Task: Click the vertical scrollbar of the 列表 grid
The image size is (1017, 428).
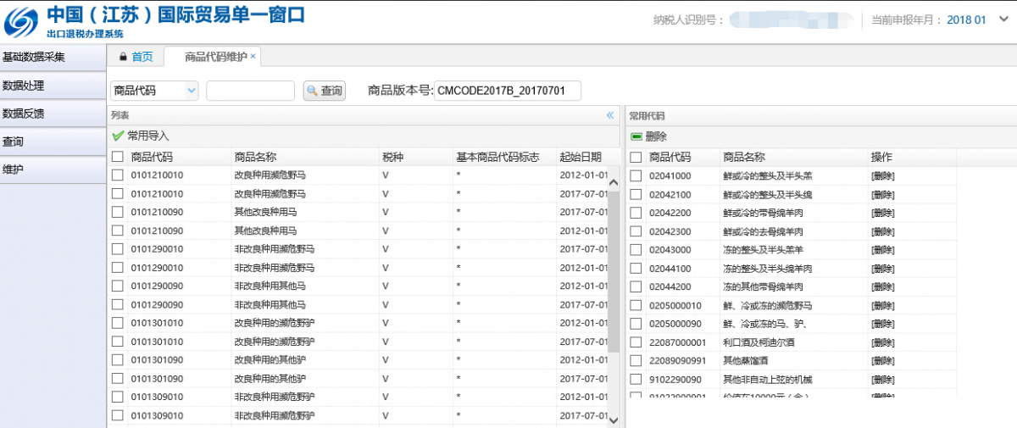Action: coord(614,271)
